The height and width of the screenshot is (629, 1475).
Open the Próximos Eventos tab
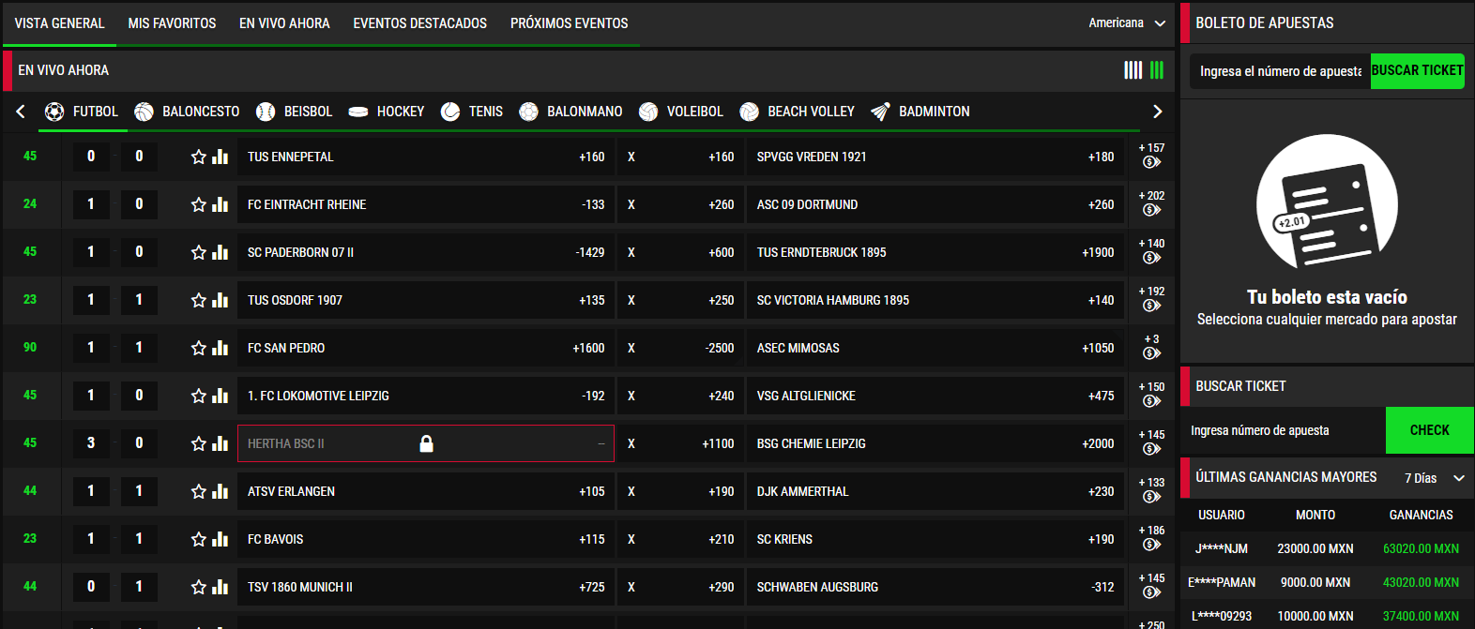(x=569, y=23)
